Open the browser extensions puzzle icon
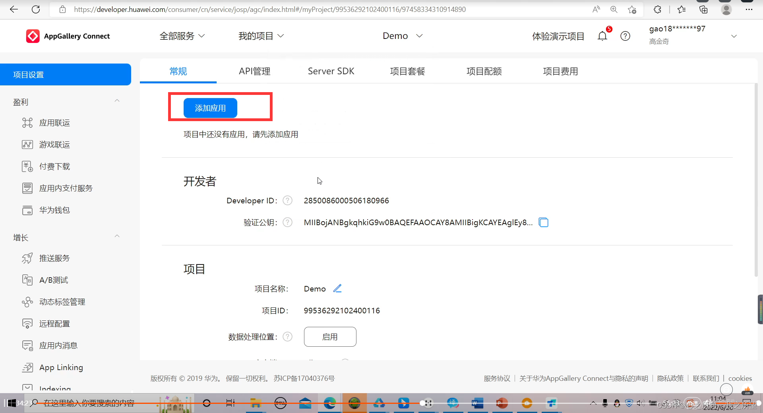The image size is (763, 413). click(657, 10)
